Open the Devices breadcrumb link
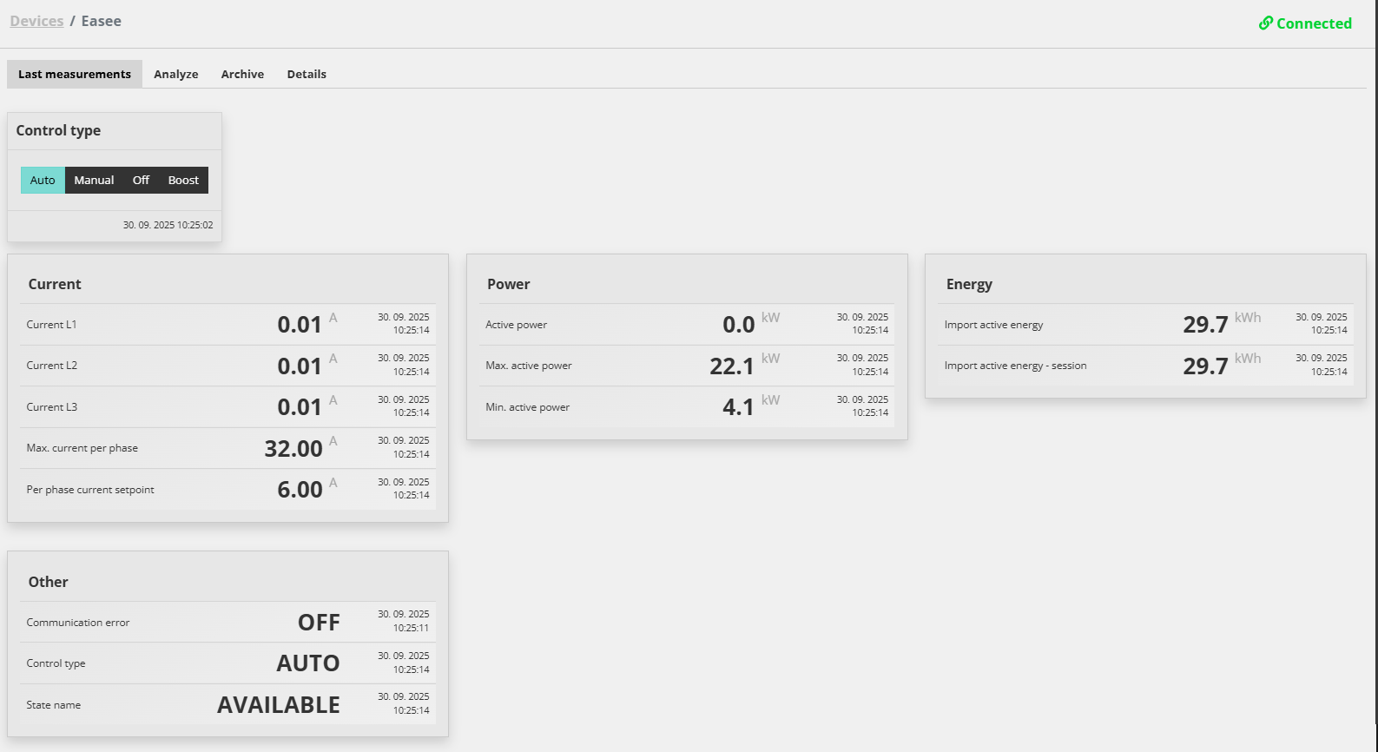 (x=36, y=21)
